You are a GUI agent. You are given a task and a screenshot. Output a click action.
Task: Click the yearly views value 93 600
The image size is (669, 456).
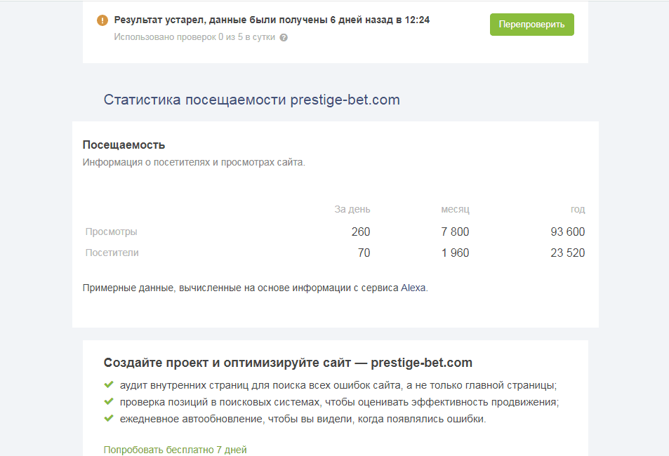pos(567,232)
